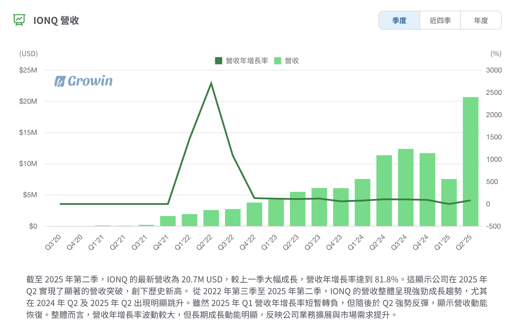Switch to the 年度 annual tab
This screenshot has width=509, height=331.
pyautogui.click(x=481, y=20)
